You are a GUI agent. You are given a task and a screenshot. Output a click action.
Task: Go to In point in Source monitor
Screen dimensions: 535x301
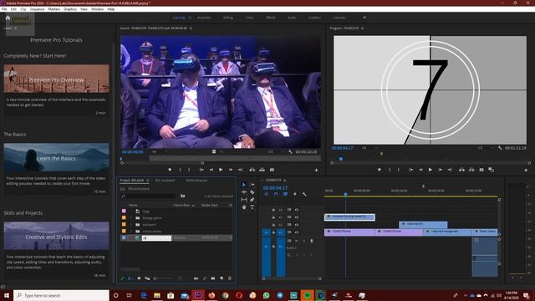coord(201,170)
